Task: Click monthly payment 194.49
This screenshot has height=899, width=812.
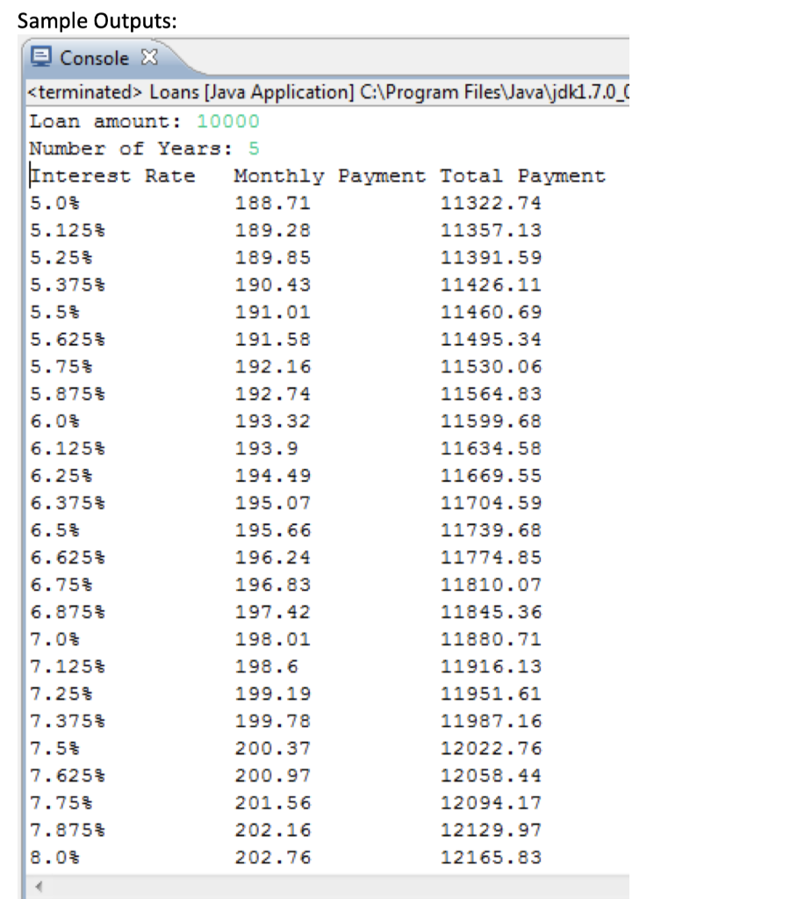Action: tap(272, 475)
